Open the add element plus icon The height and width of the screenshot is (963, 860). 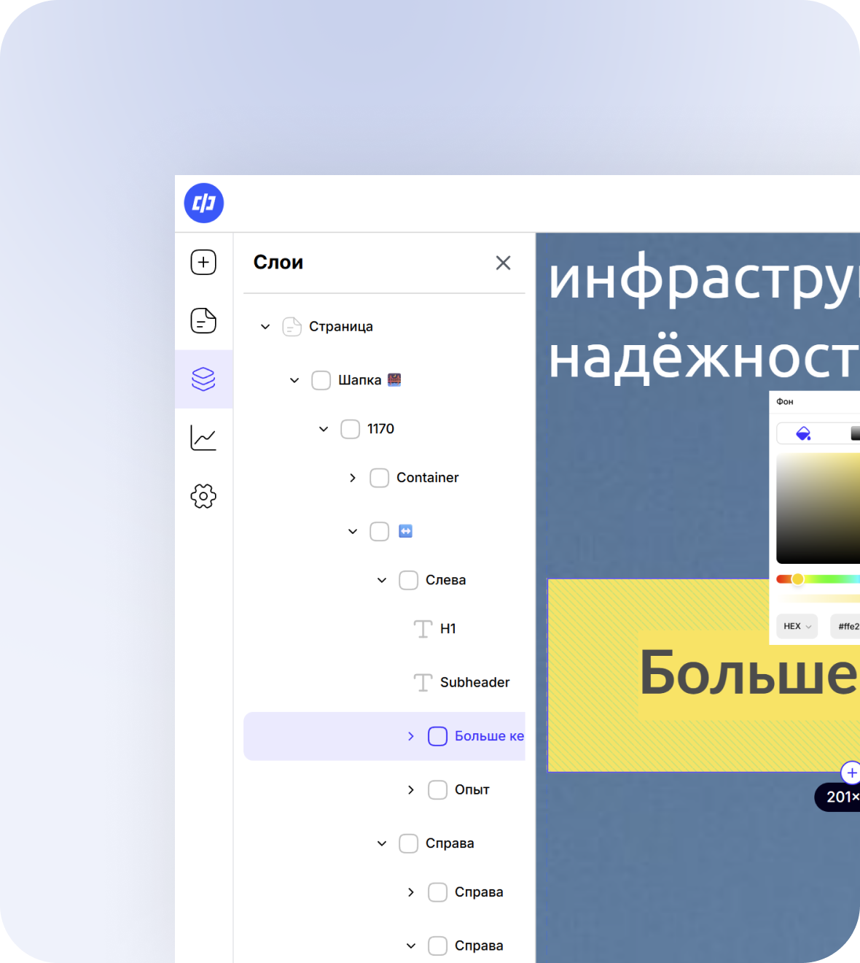point(203,262)
